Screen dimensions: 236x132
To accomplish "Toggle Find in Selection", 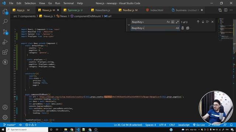I will (207, 22).
